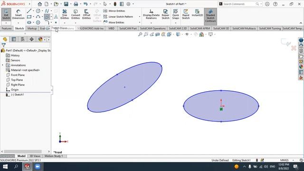This screenshot has width=304, height=171.
Task: Open the SolidCAM Turning tab
Action: [270, 28]
